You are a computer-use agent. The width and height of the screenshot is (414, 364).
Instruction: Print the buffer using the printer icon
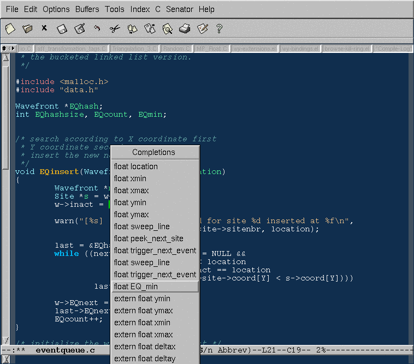(x=185, y=28)
